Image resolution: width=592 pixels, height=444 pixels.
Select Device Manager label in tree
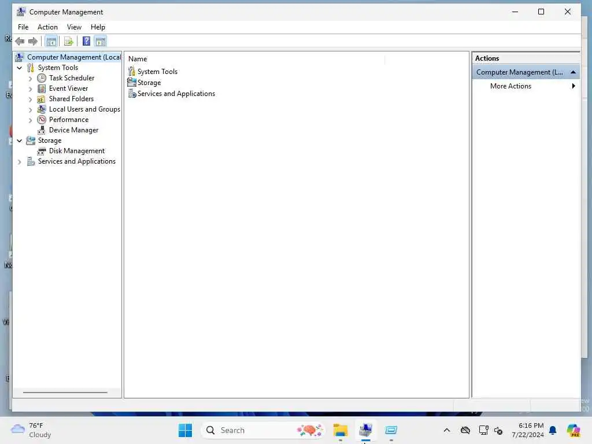point(73,130)
